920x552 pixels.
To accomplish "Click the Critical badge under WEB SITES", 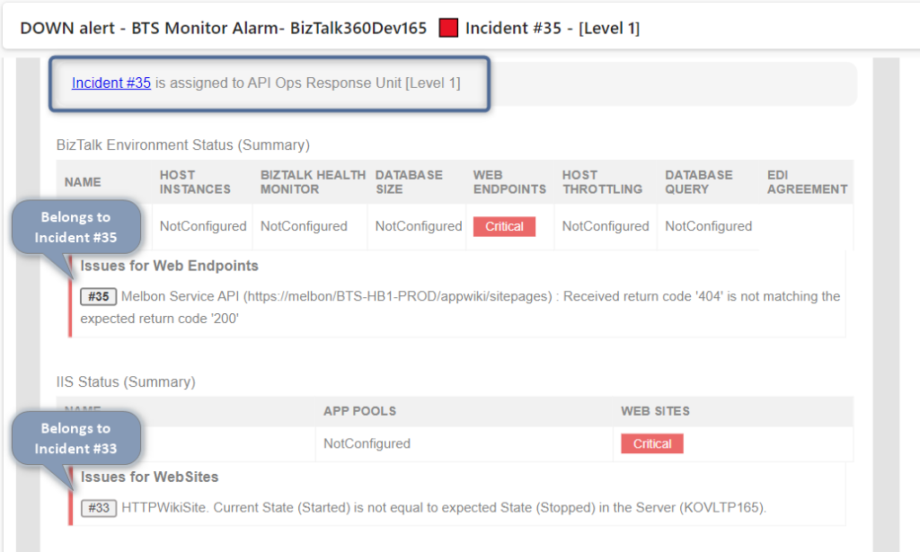I will click(x=651, y=443).
